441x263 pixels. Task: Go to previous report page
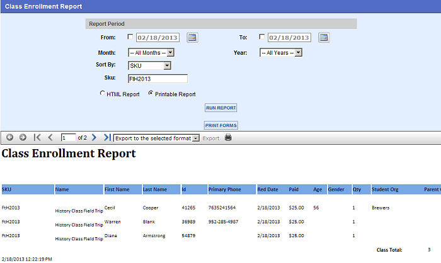tap(50, 137)
